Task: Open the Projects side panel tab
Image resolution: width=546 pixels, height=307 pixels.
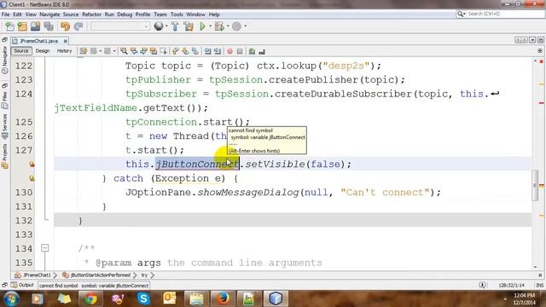Action: 4,156
